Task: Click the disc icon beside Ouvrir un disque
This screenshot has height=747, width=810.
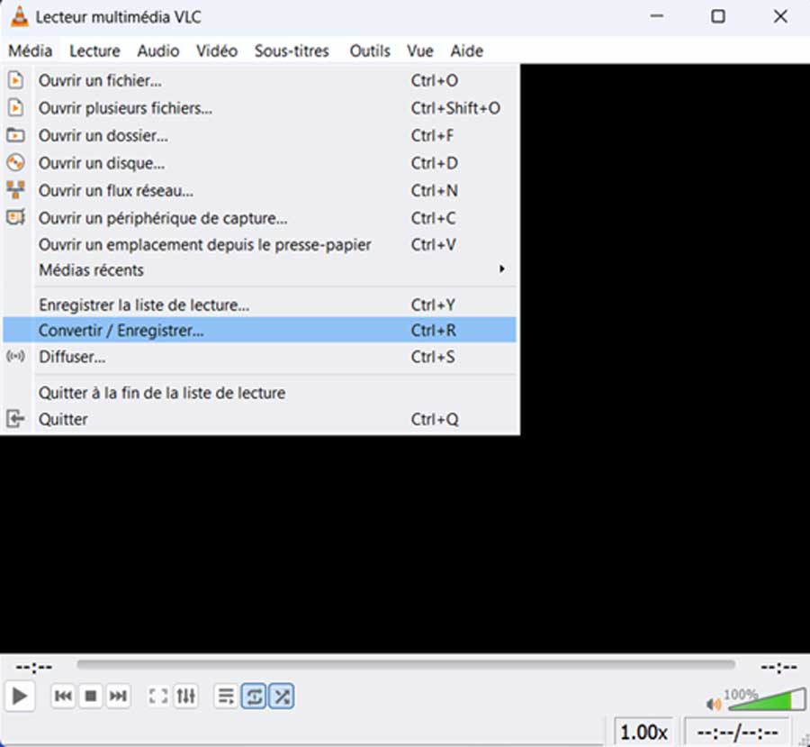Action: point(15,163)
